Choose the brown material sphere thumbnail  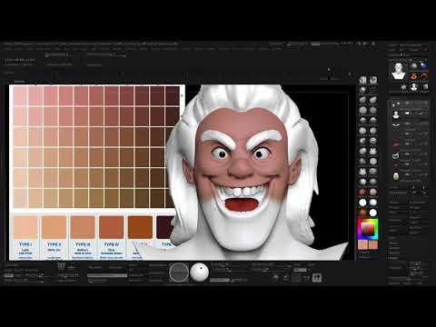tap(362, 213)
